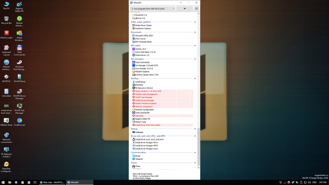Collapse the Driver ext2, ext3, ext4 group
329x185 pixels.
coord(195,136)
